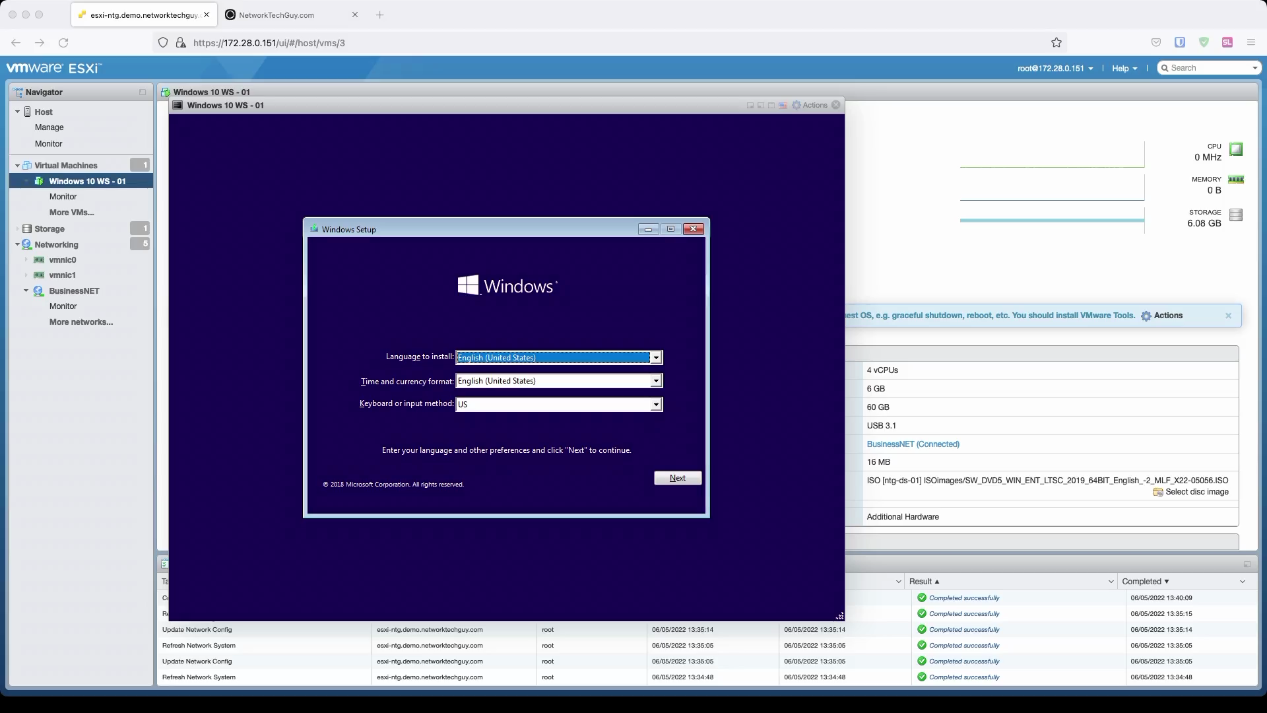Click the vmware ESXi logo
The image size is (1267, 713).
click(x=54, y=69)
